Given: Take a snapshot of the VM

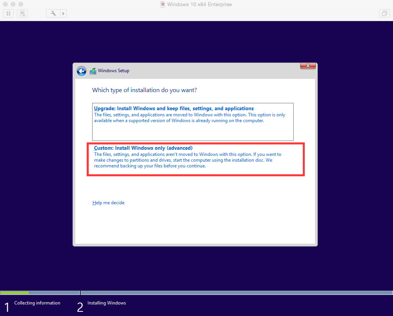Looking at the screenshot, I should 22,13.
